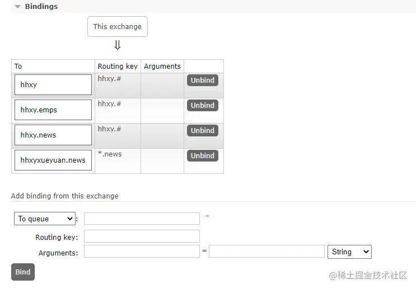The height and width of the screenshot is (289, 416).
Task: Click Add binding from this exchange heading
Action: coord(65,196)
